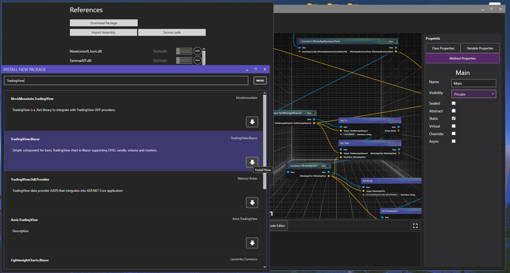Open the Variable Properties tab
510x273 pixels.
[480, 48]
